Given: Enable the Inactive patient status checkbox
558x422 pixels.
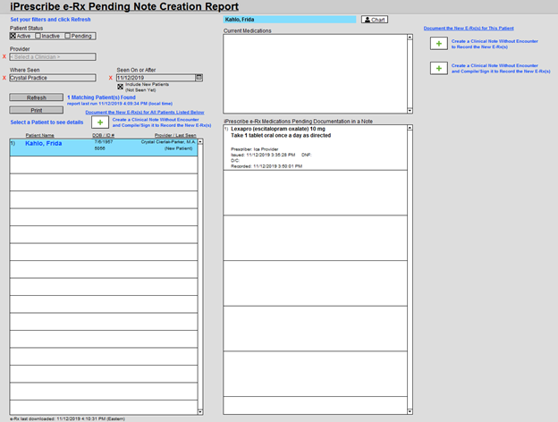Looking at the screenshot, I should click(x=38, y=36).
